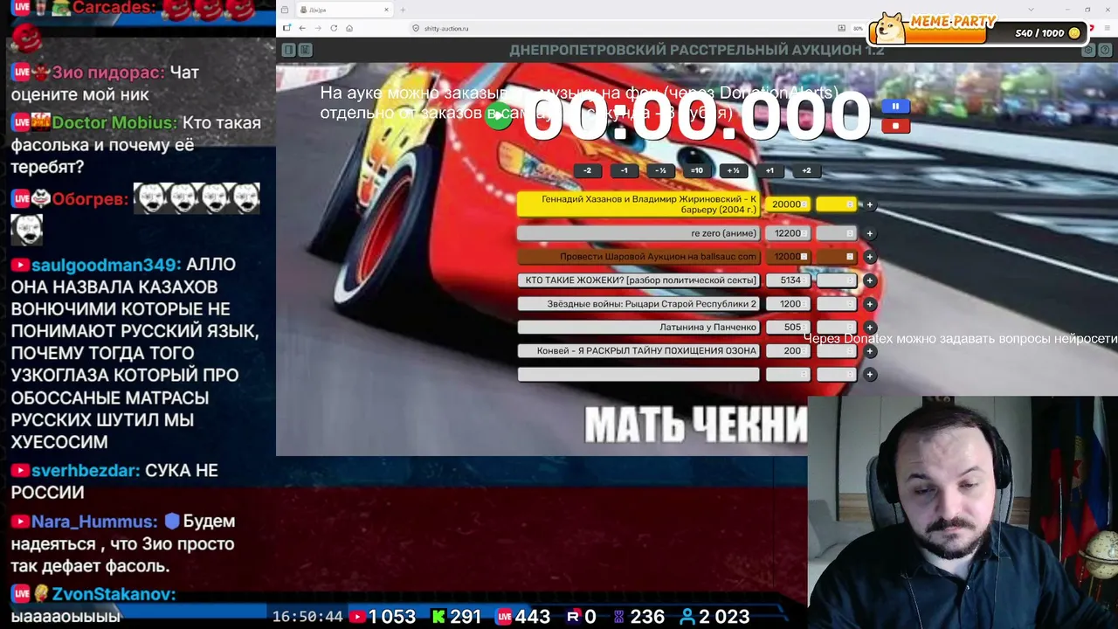This screenshot has width=1118, height=629.
Task: Click the stream clock reading 16:50:44
Action: (x=307, y=617)
